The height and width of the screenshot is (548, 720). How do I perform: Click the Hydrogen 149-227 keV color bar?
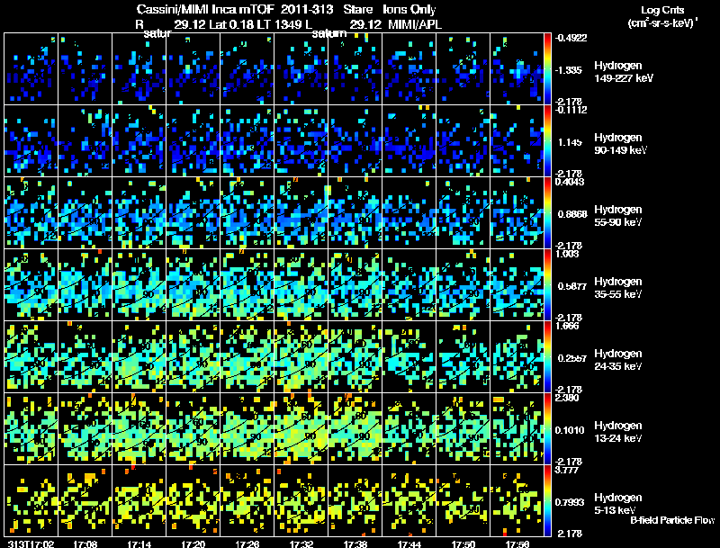[547, 69]
